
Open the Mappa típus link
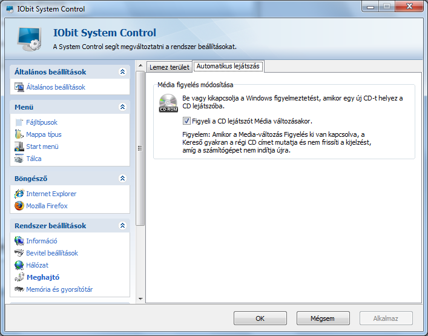[44, 134]
